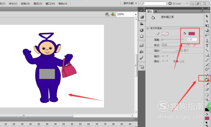The width and height of the screenshot is (211, 127).
Task: Open the 命令(C) menu
Action: [x=13, y=4]
